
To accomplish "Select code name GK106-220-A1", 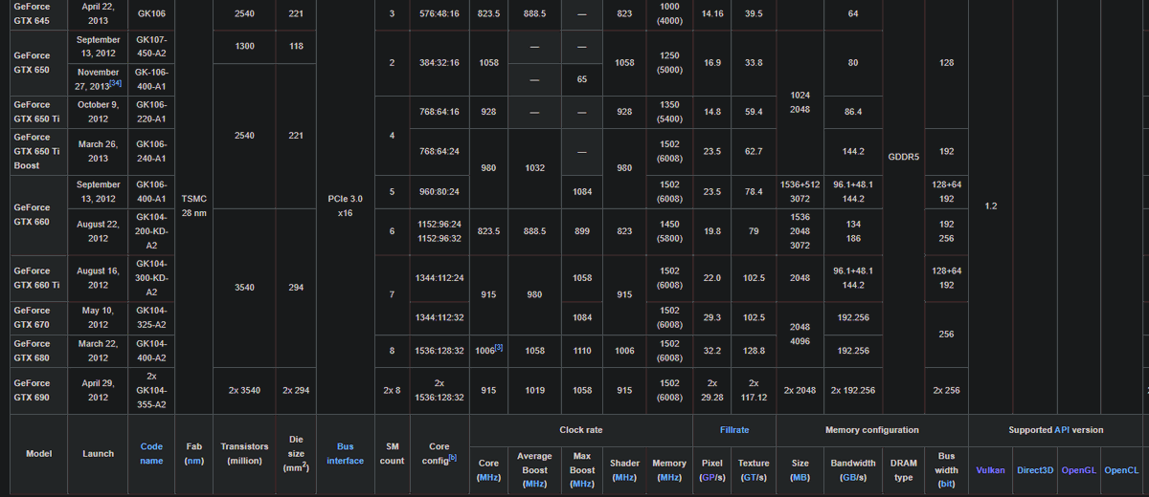I will 151,112.
